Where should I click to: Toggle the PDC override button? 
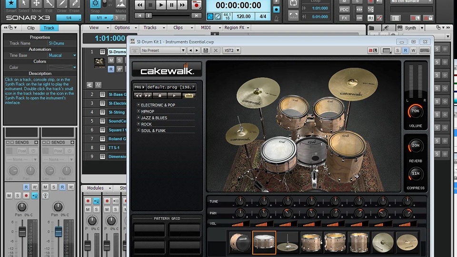coord(344,10)
